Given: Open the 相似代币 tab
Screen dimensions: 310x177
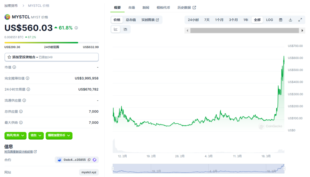Looking at the screenshot, I should 163,8.
